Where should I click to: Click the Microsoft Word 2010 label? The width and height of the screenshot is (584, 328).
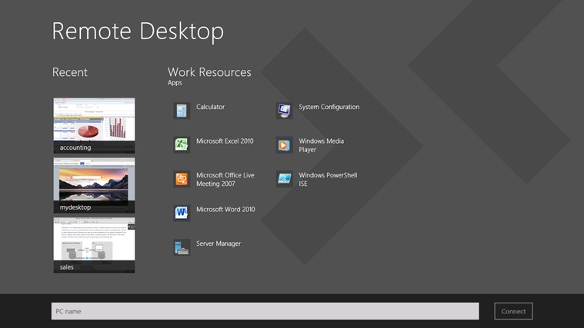(x=225, y=210)
